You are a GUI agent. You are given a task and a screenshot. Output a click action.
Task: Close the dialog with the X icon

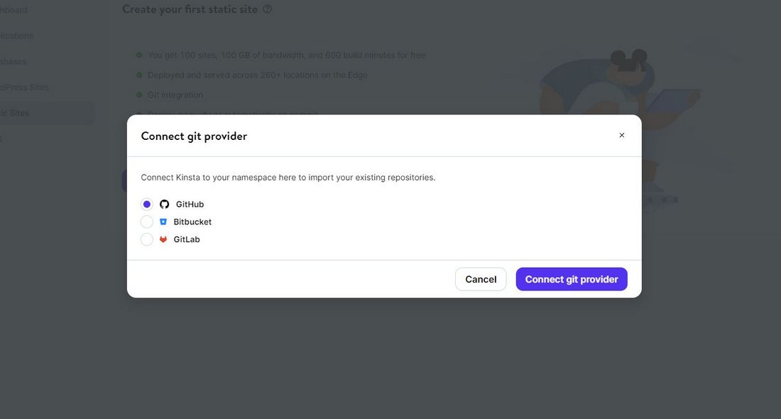[622, 135]
